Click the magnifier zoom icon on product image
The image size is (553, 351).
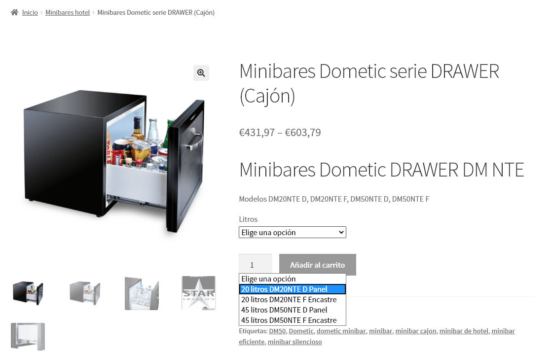click(x=201, y=73)
